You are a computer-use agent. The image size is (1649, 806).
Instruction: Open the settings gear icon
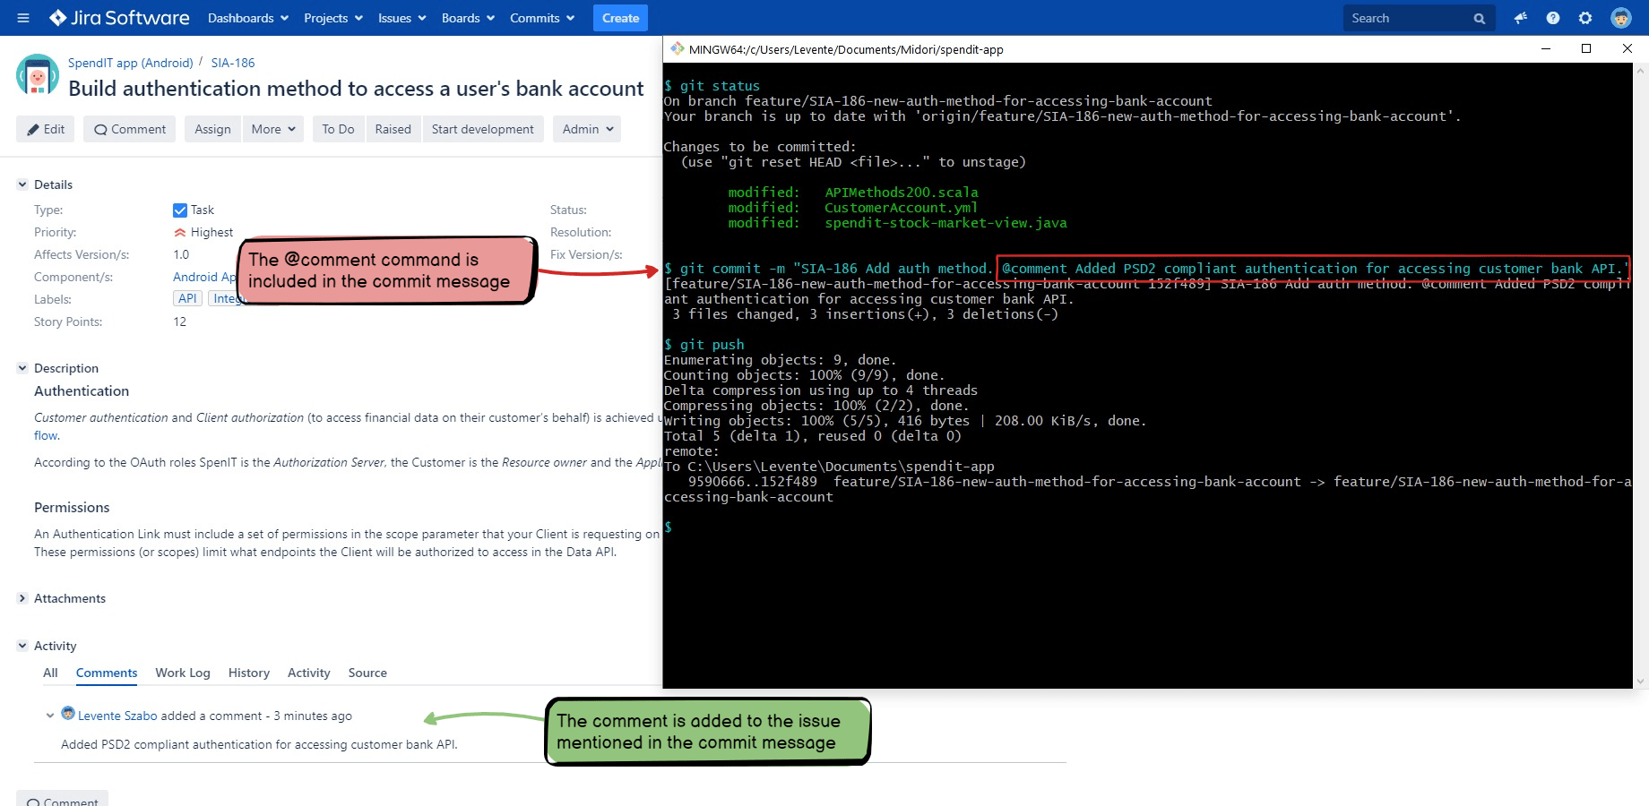tap(1585, 18)
